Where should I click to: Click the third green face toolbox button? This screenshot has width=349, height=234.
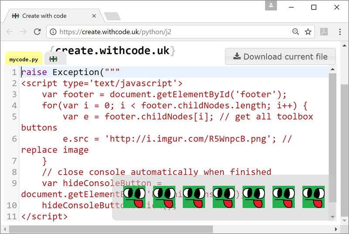194,197
